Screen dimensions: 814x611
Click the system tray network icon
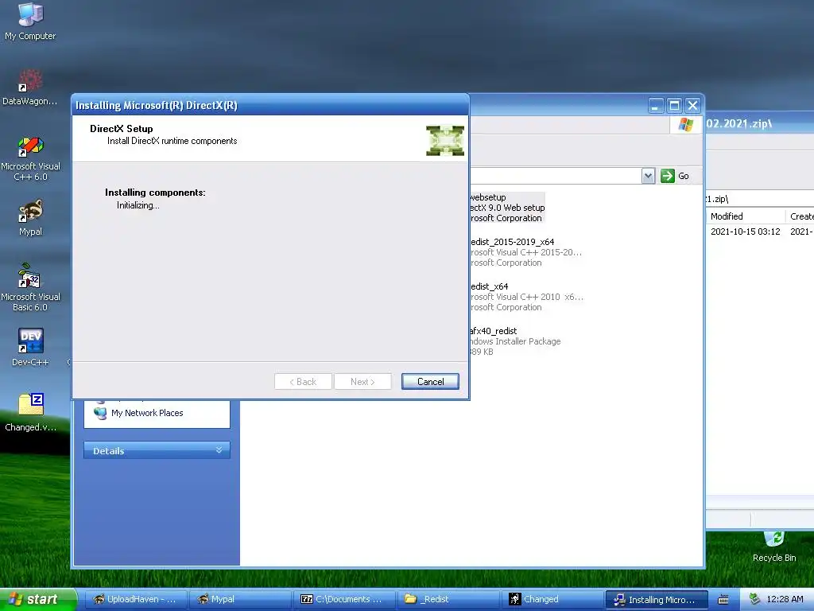coord(755,599)
